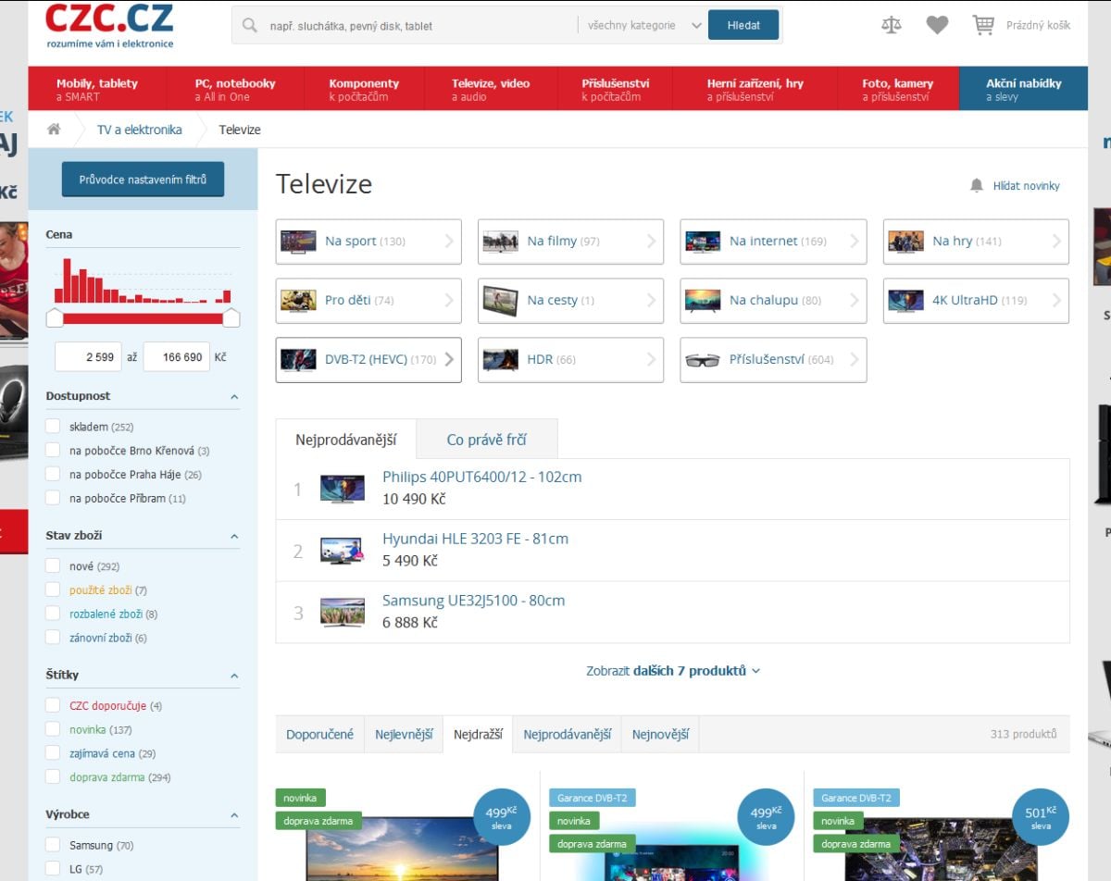Switch to the Co právě frčí tab
Image resolution: width=1111 pixels, height=881 pixels.
(488, 439)
